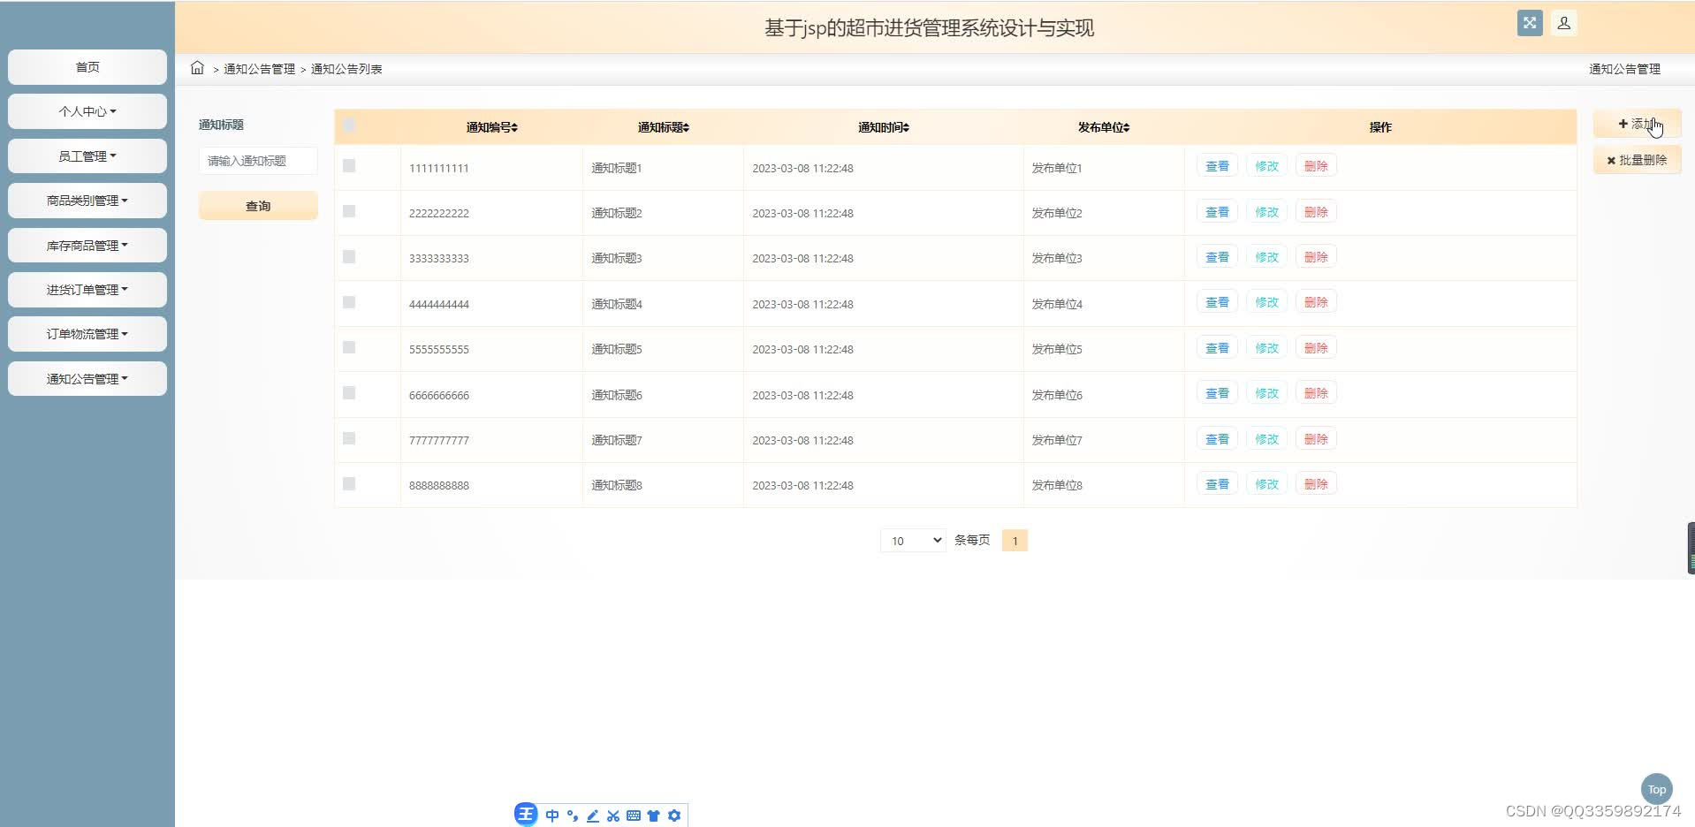
Task: View notice 通知标题5 with 查看
Action: tap(1217, 348)
